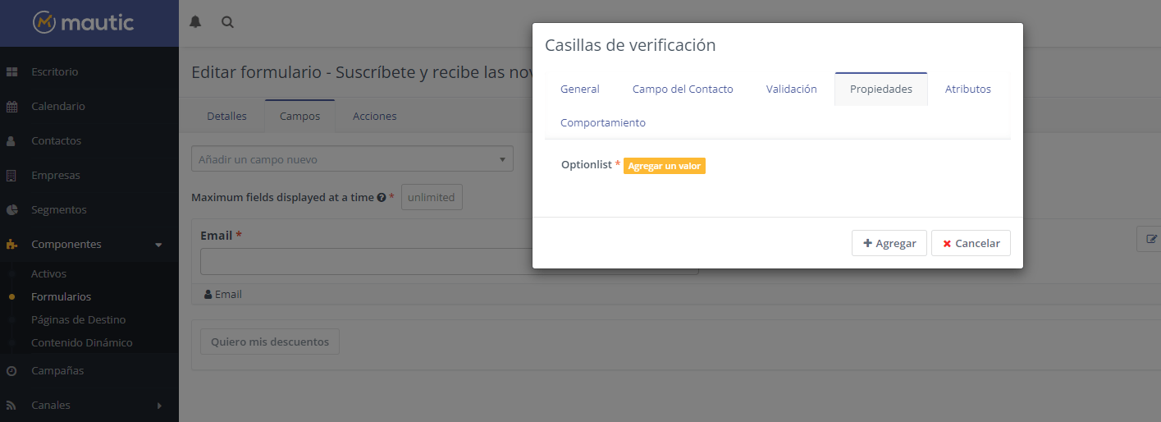Open the 'Añadir un campo nuevo' dropdown

(352, 159)
